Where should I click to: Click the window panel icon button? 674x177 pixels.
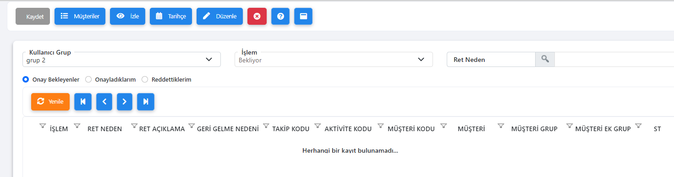(x=303, y=16)
